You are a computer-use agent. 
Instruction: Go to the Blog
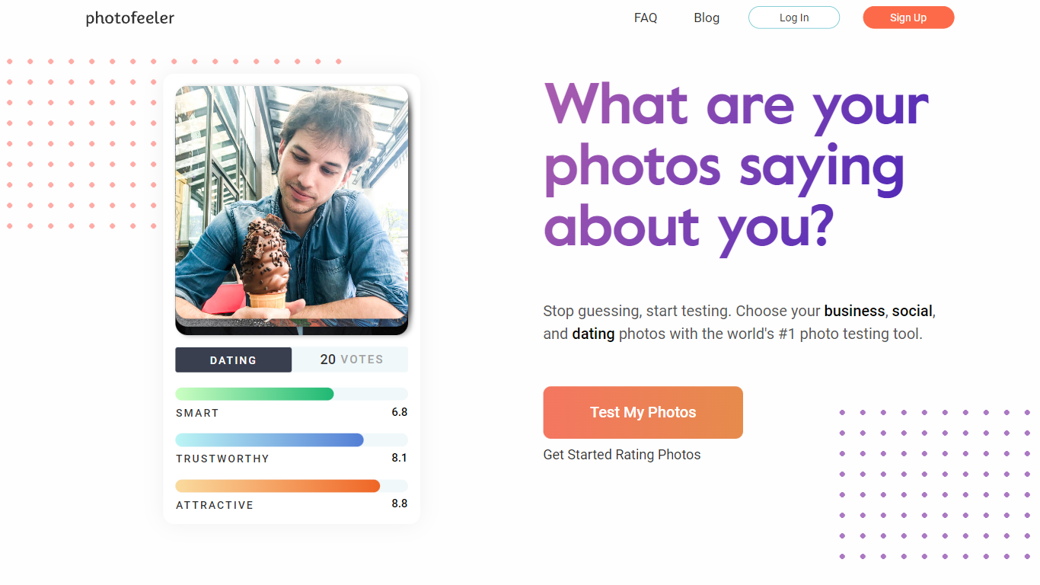point(707,18)
